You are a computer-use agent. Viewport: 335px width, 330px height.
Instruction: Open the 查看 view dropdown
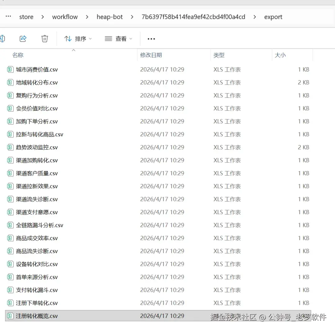pos(118,39)
